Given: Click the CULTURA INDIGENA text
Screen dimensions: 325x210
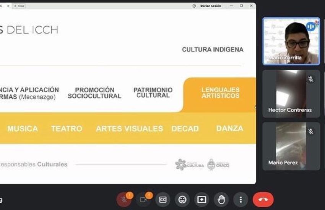Looking at the screenshot, I should [213, 50].
